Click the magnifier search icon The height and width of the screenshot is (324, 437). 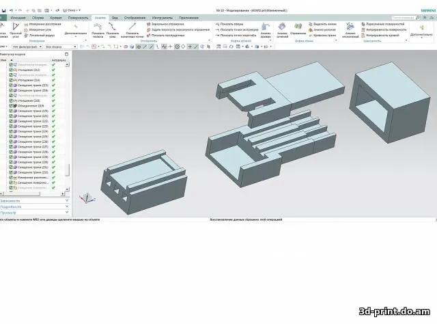(418, 18)
